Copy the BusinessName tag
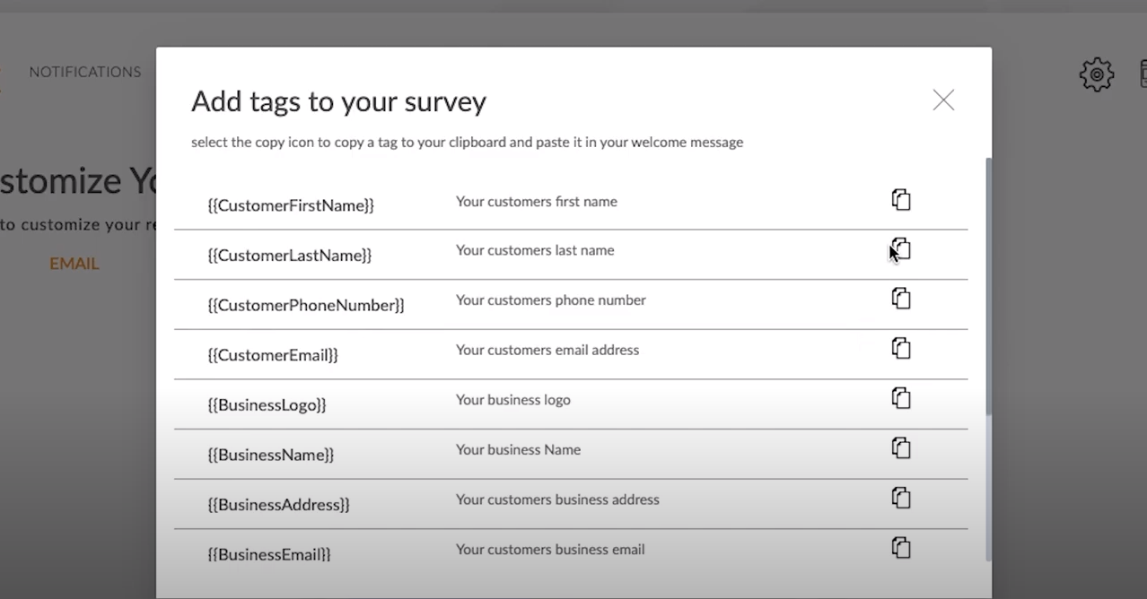 901,447
